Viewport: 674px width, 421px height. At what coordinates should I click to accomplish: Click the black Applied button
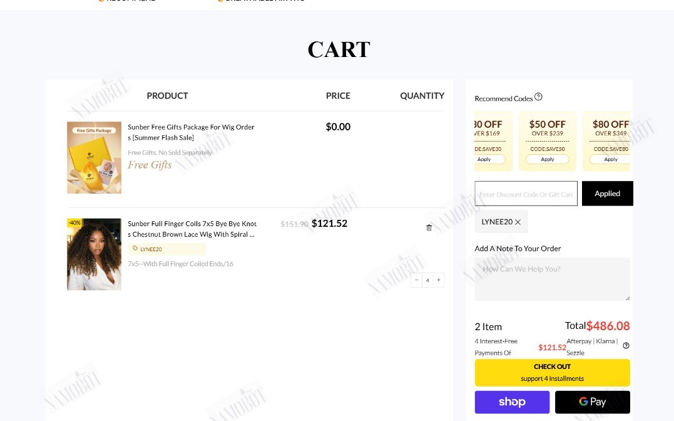[x=607, y=194]
